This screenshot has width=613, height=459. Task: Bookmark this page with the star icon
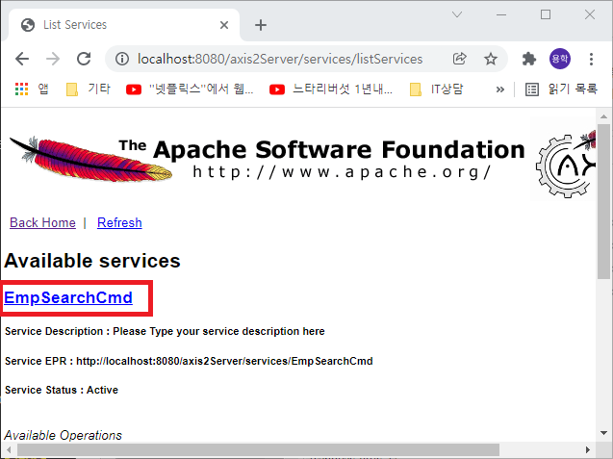tap(490, 59)
